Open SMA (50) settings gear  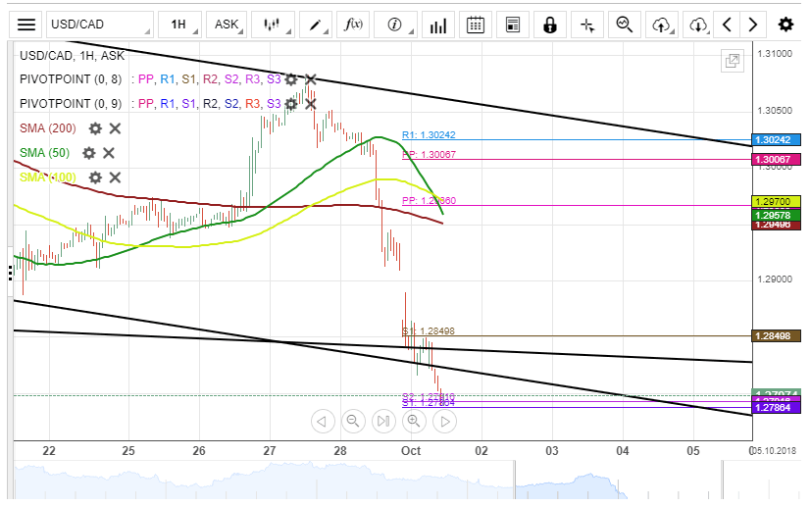click(x=89, y=153)
